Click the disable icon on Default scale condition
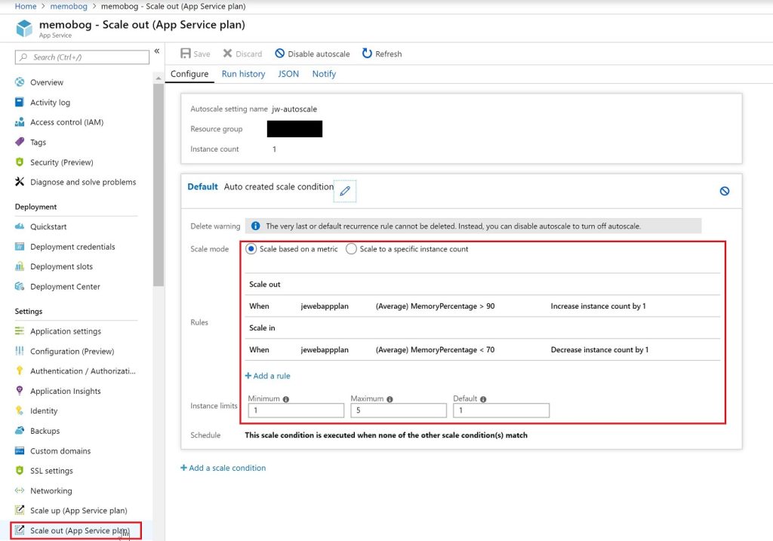 [x=724, y=191]
